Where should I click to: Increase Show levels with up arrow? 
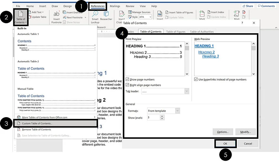[x=162, y=116]
